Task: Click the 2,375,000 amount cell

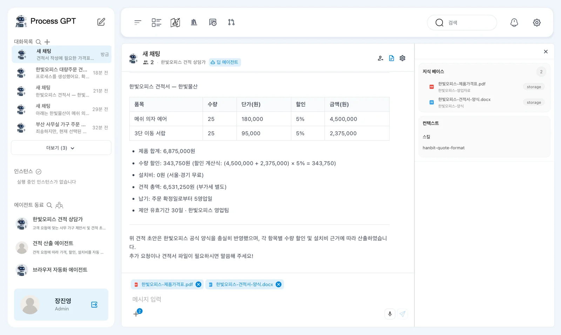Action: pyautogui.click(x=357, y=134)
